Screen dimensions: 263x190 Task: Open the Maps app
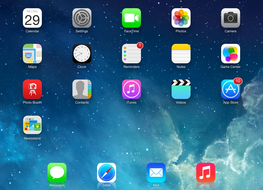(32, 54)
